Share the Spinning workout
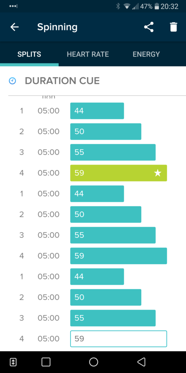Screen dimensions: 186x373 149,27
